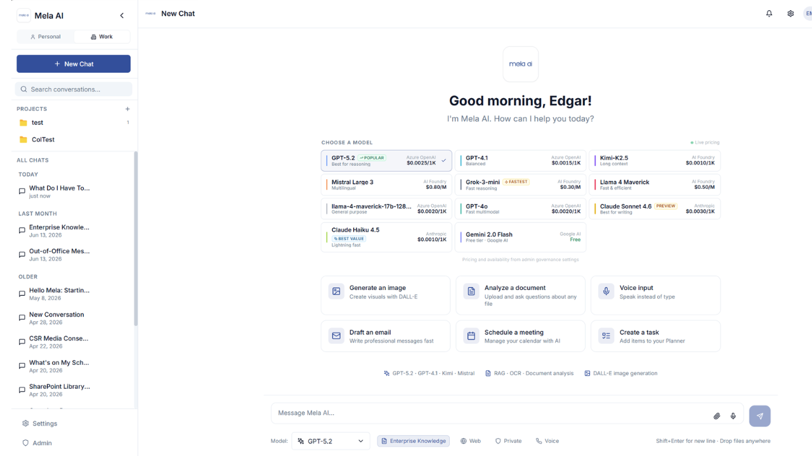Click the Voice input microphone icon
The height and width of the screenshot is (456, 812).
[x=606, y=291]
